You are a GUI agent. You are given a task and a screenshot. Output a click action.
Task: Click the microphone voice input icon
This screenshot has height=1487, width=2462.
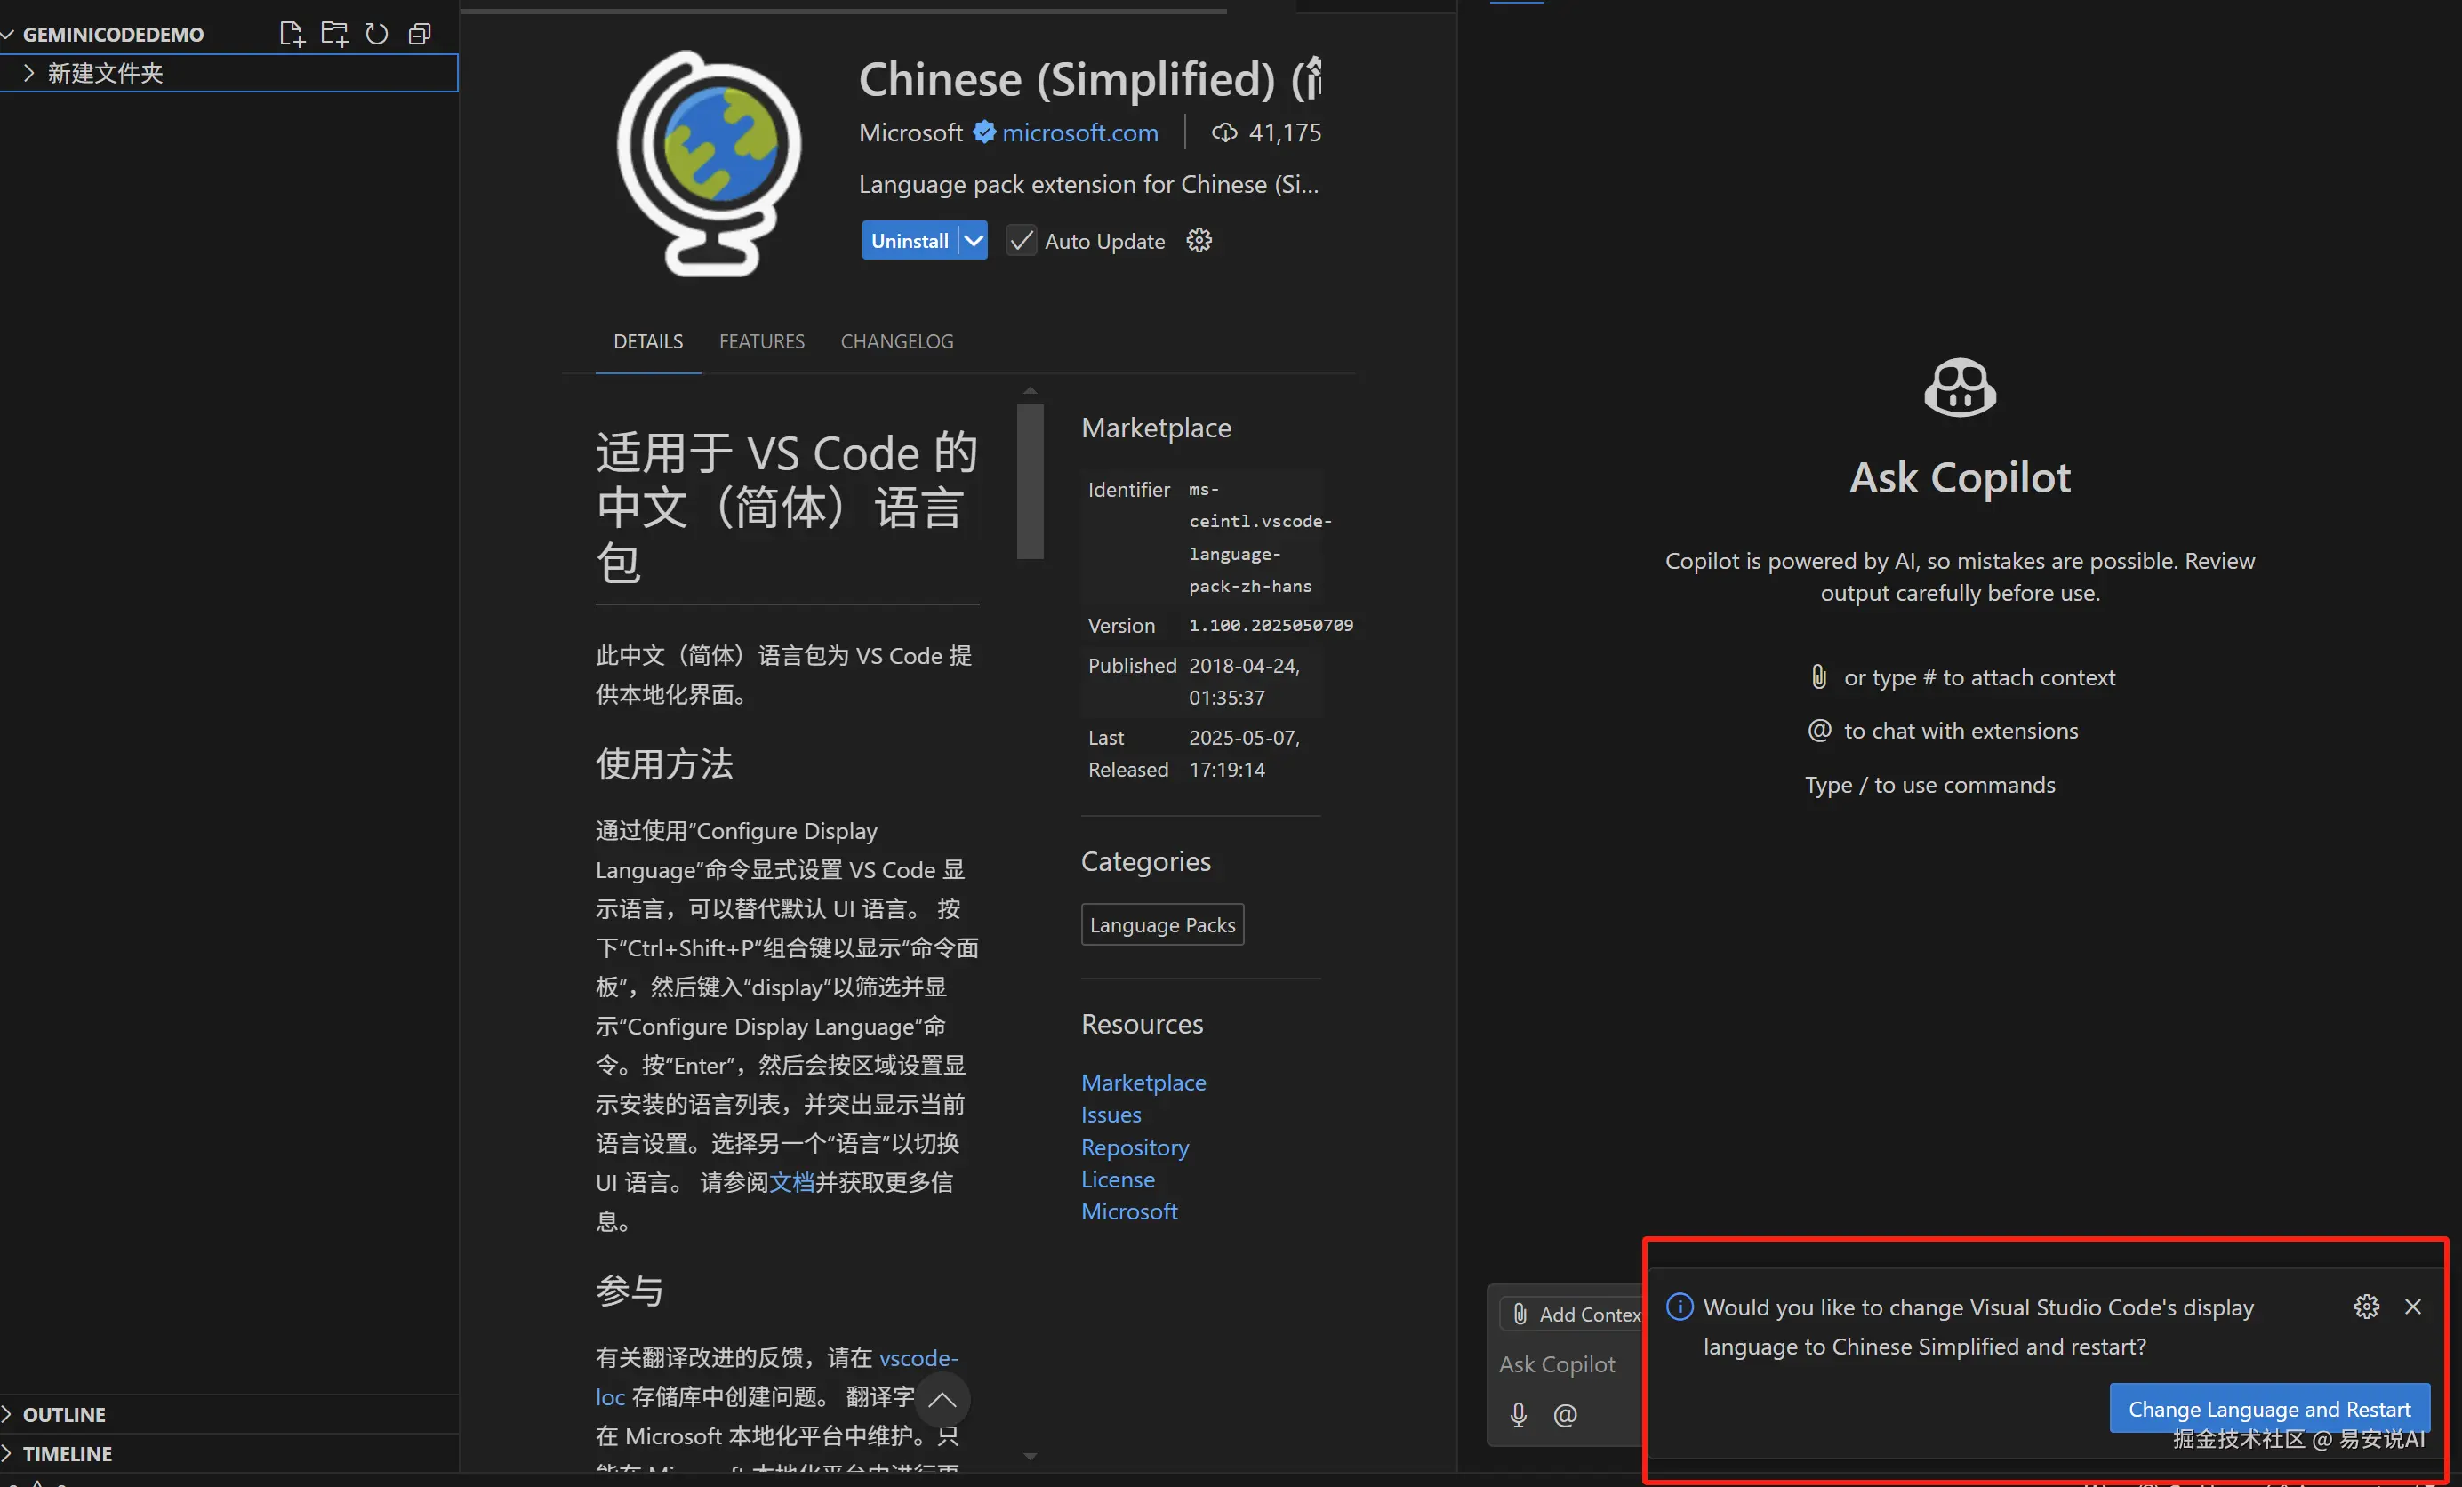pyautogui.click(x=1519, y=1414)
